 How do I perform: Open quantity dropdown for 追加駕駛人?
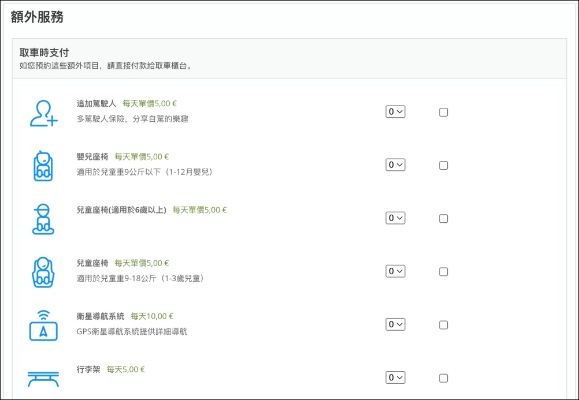tap(395, 111)
